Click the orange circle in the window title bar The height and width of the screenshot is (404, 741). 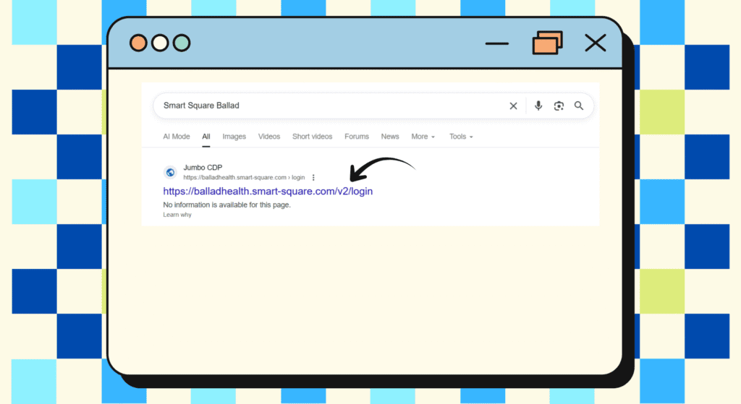click(138, 43)
